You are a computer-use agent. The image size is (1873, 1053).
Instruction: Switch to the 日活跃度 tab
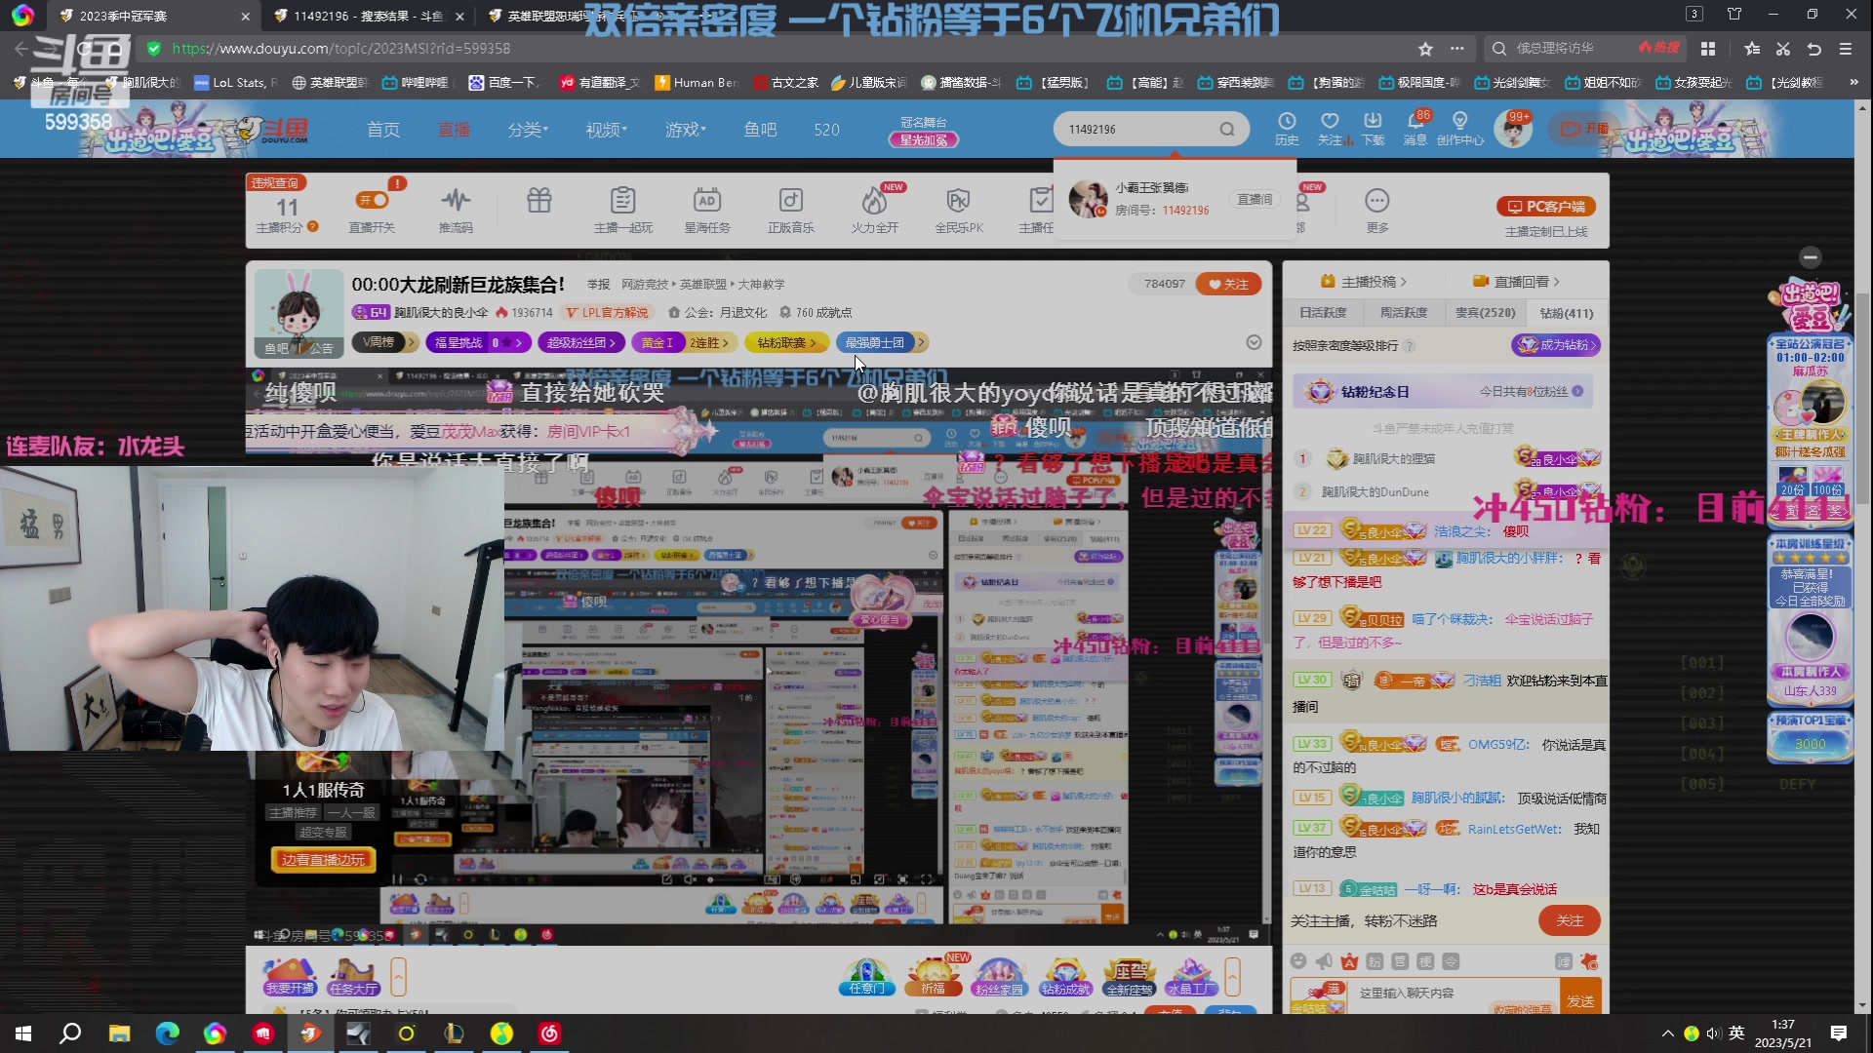[1323, 313]
